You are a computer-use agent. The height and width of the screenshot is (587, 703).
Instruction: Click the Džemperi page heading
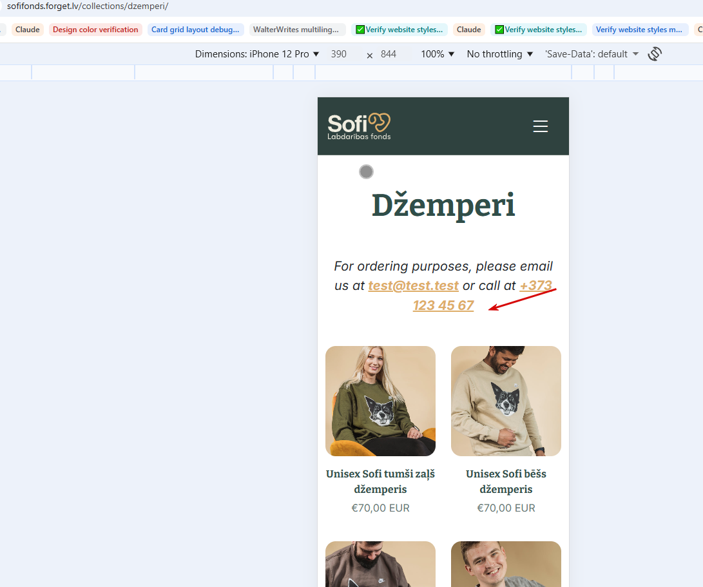443,206
